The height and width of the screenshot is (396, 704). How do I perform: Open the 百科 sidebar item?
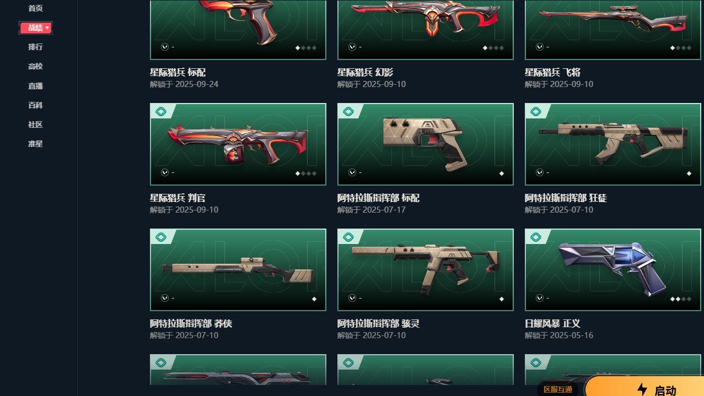(x=35, y=105)
